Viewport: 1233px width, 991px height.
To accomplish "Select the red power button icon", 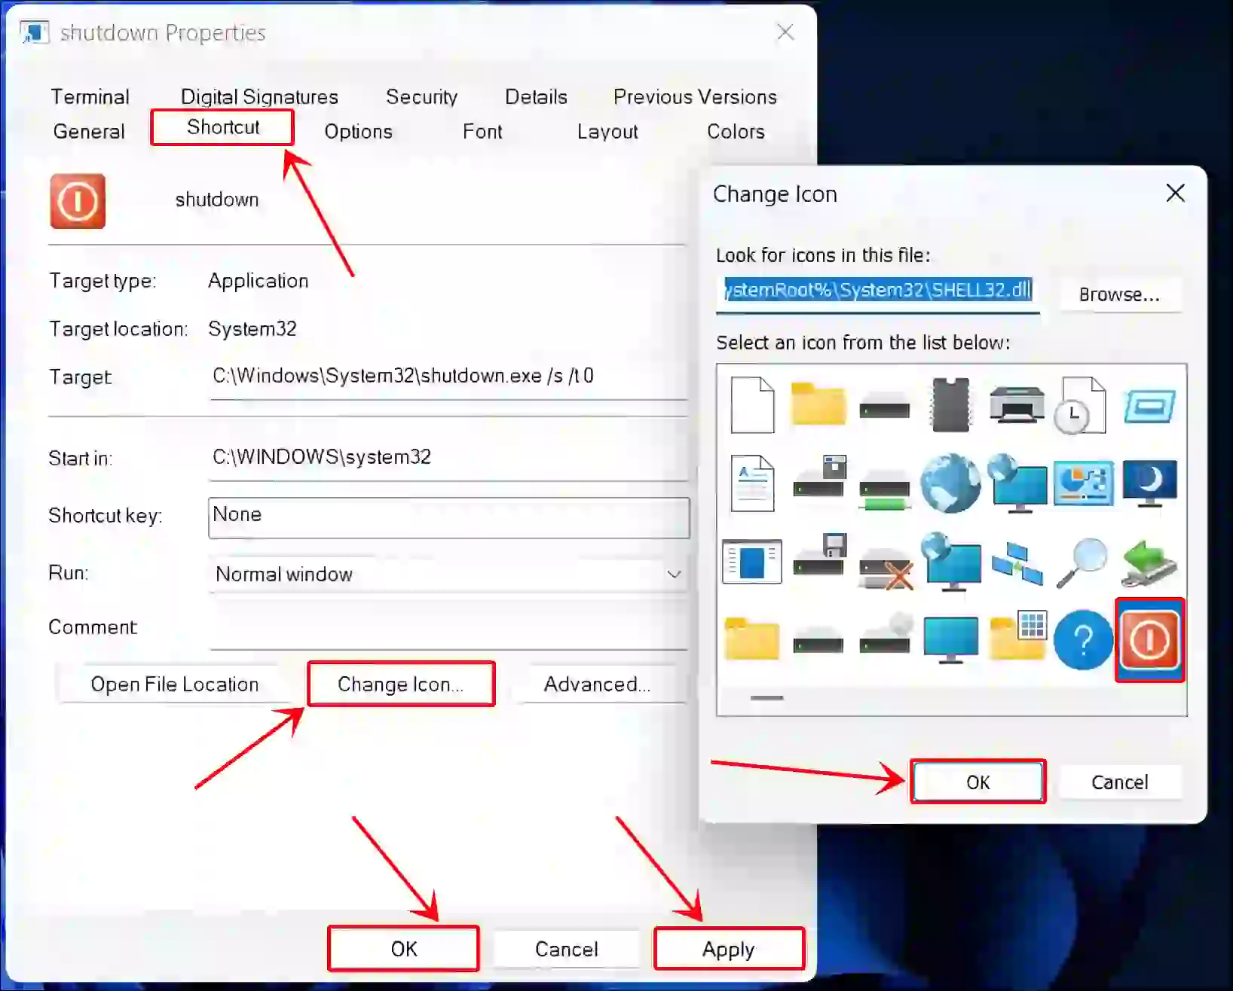I will point(1149,640).
